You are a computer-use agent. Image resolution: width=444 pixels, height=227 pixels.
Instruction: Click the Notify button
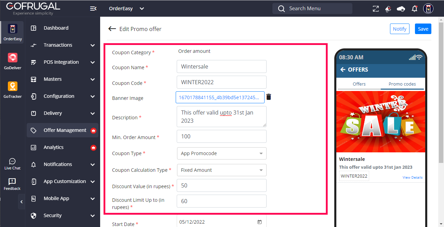400,29
